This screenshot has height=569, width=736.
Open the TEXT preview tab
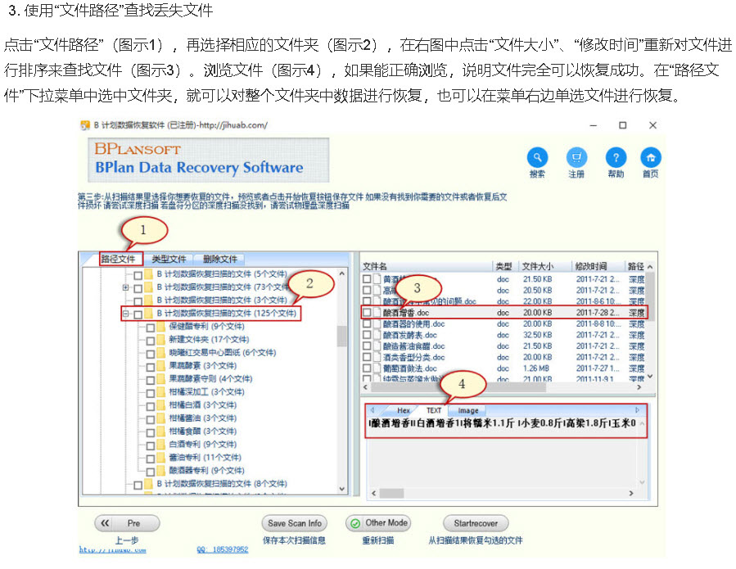click(x=434, y=411)
